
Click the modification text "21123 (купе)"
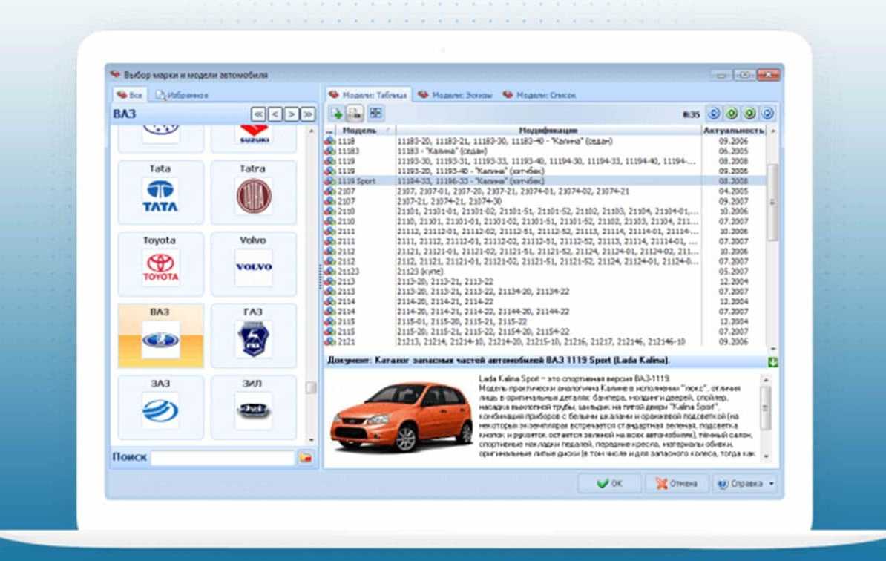(x=420, y=272)
